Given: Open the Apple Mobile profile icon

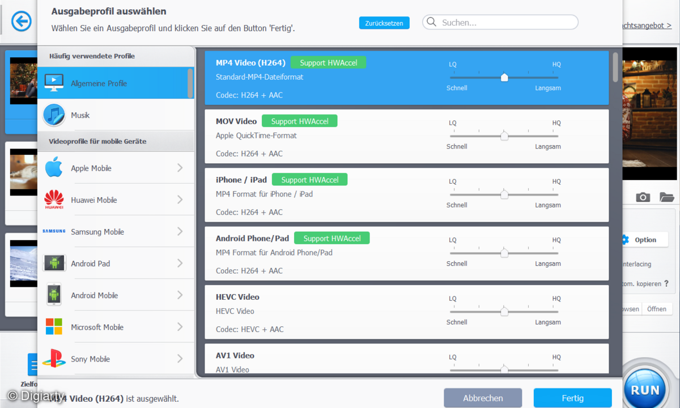Looking at the screenshot, I should click(x=54, y=168).
